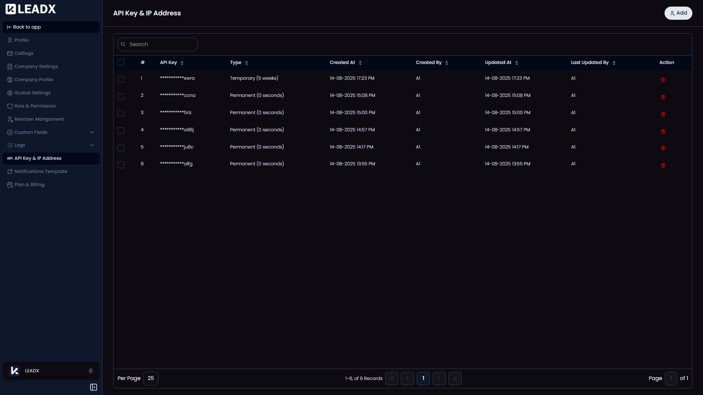Click Back to app
Viewport: 703px width, 395px height.
[27, 27]
